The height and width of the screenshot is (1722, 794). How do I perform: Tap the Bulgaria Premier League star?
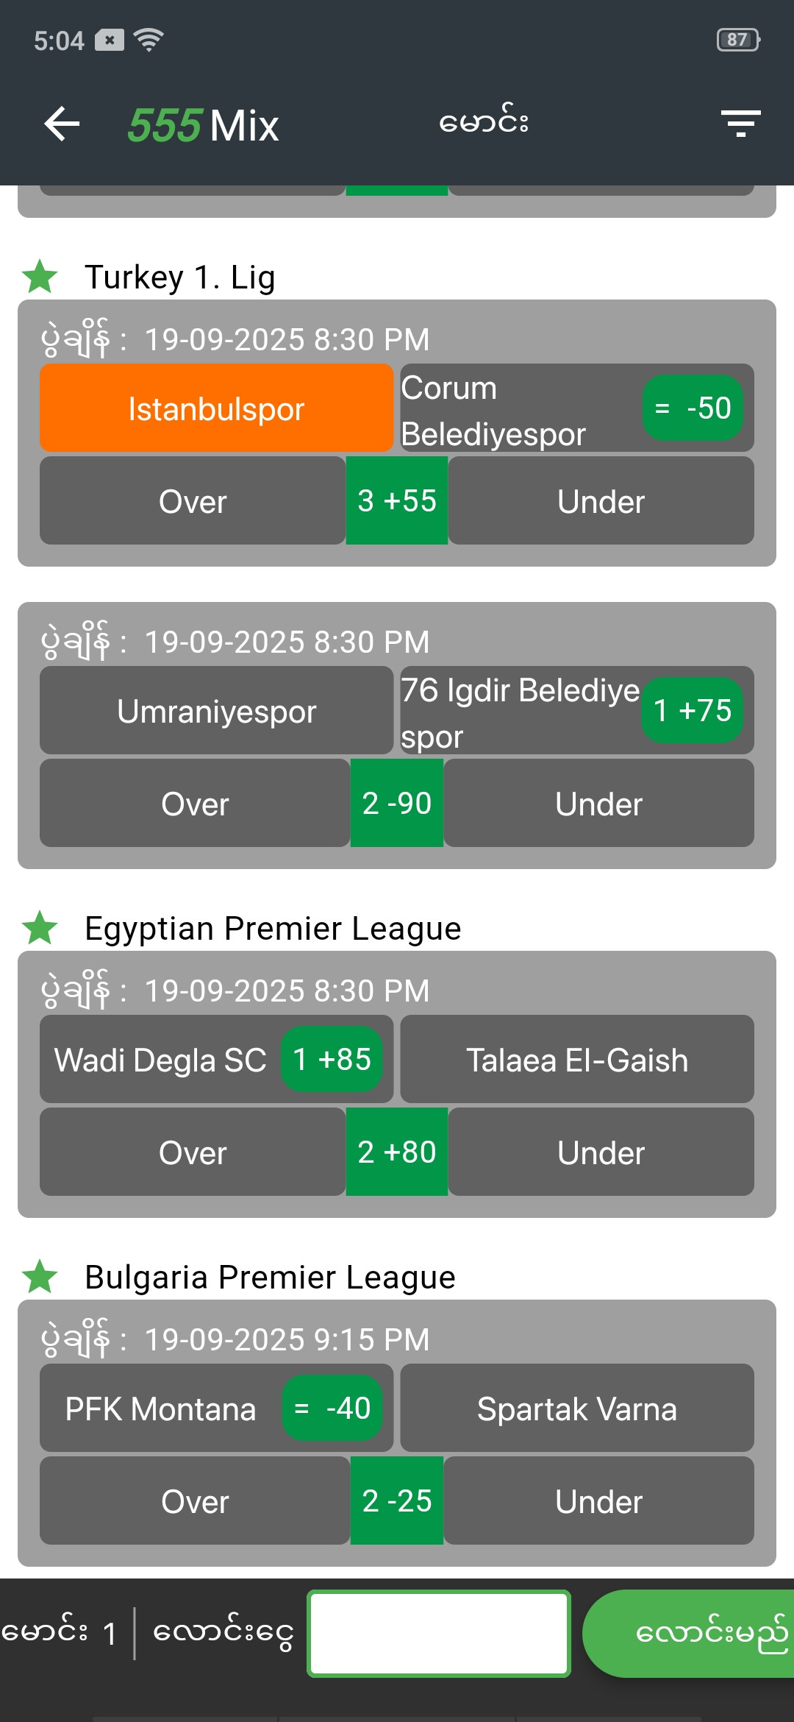click(x=40, y=1277)
